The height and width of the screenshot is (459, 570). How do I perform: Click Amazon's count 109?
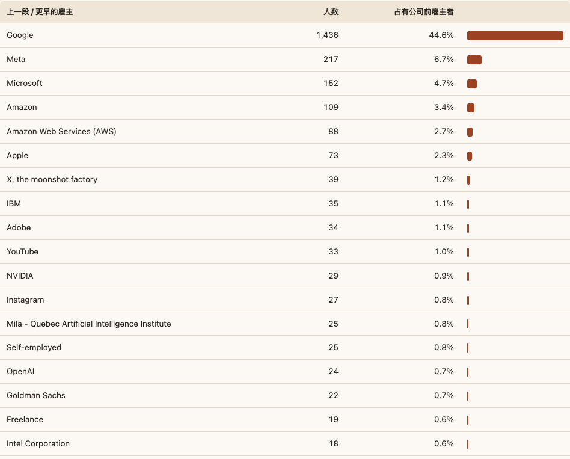(331, 107)
